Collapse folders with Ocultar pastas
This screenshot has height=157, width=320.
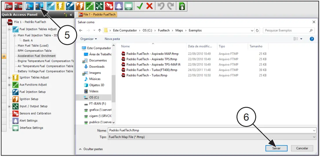(x=91, y=149)
